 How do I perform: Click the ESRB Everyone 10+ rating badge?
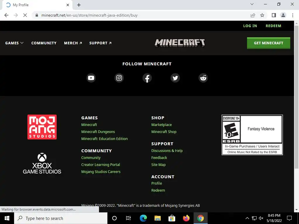click(252, 135)
